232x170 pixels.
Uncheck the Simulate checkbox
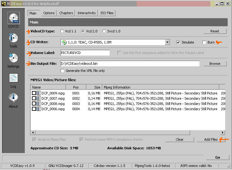(178, 43)
